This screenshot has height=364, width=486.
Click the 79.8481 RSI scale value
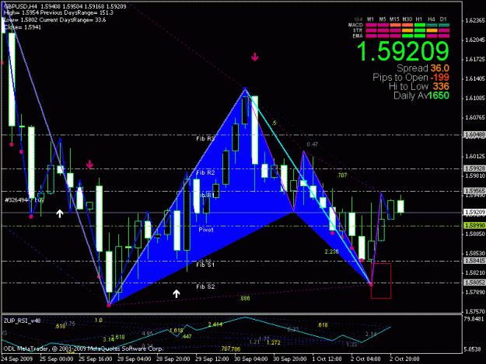tap(474, 318)
